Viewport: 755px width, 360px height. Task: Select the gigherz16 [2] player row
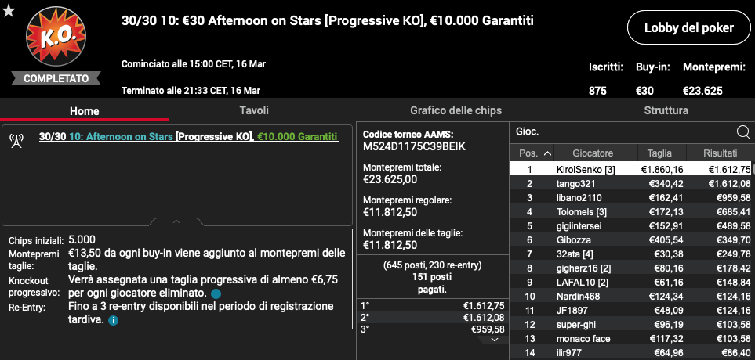point(631,268)
